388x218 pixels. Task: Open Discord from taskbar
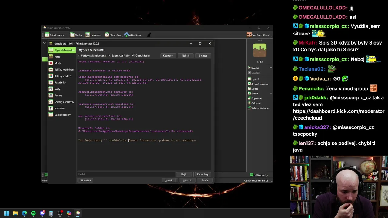click(x=42, y=213)
